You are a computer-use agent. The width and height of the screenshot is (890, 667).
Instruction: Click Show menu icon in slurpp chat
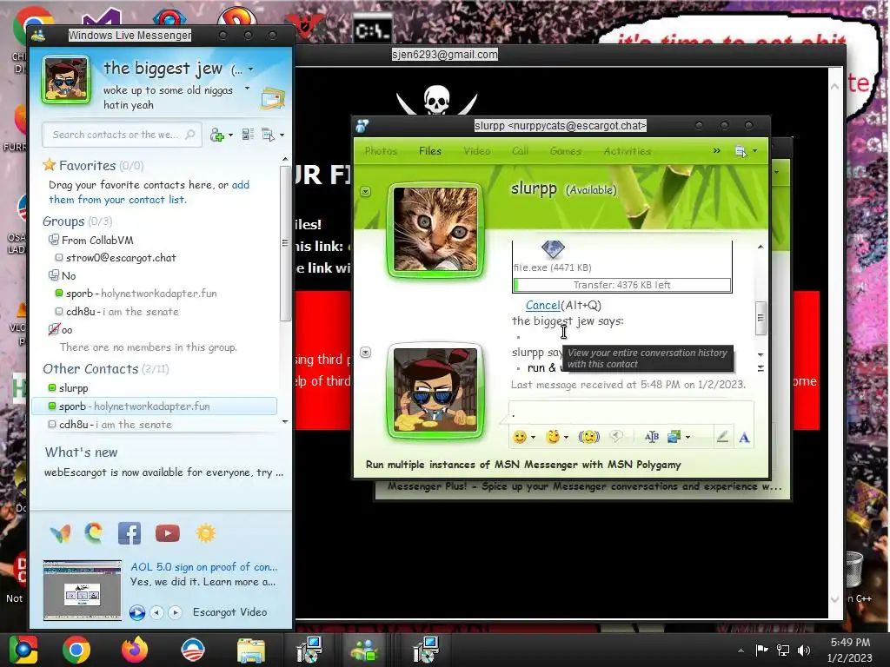[x=741, y=151]
